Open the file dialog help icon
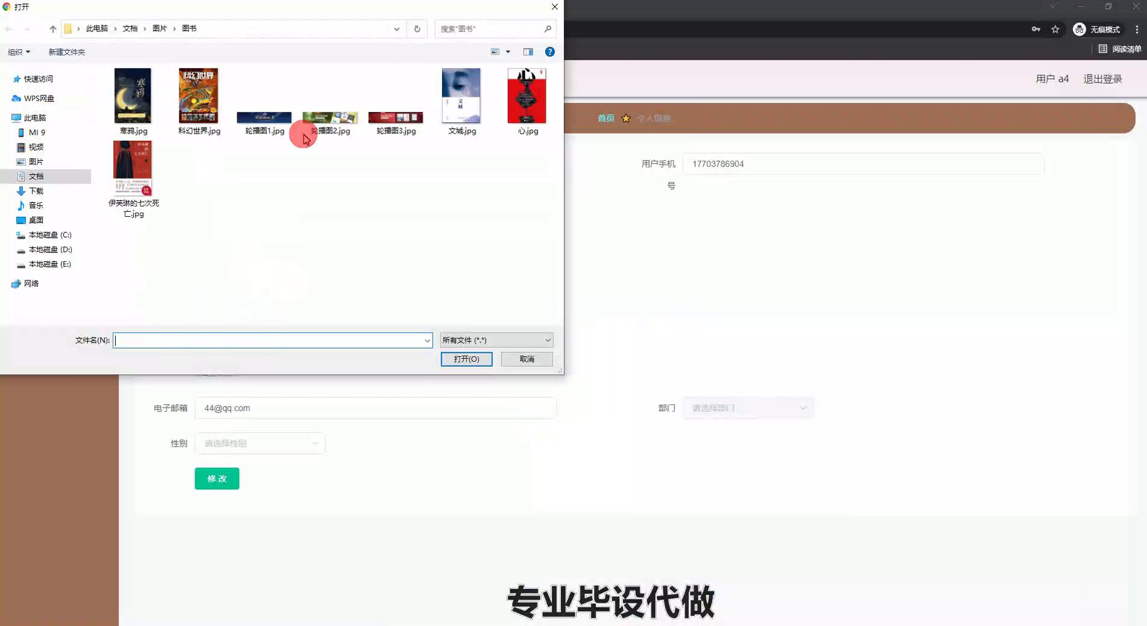Screen dimensions: 1147x626 tap(549, 52)
